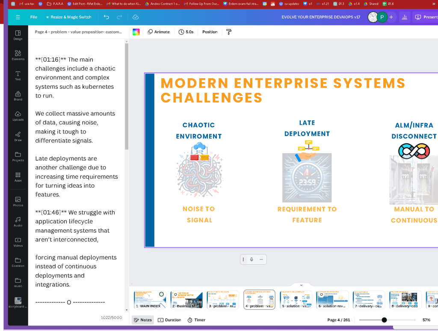Click the copy style paint roller icon
This screenshot has width=438, height=331.
(229, 32)
